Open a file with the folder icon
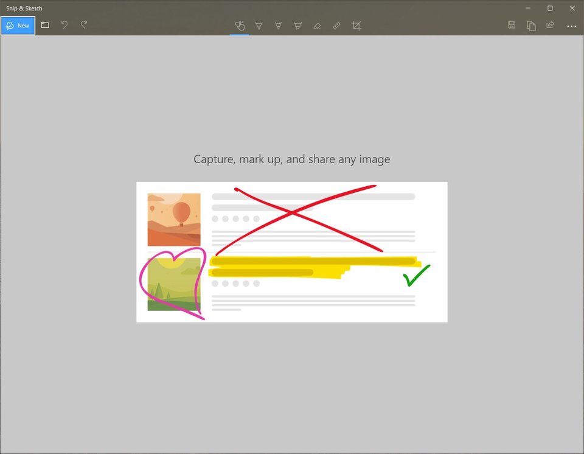584x454 pixels. click(x=45, y=25)
